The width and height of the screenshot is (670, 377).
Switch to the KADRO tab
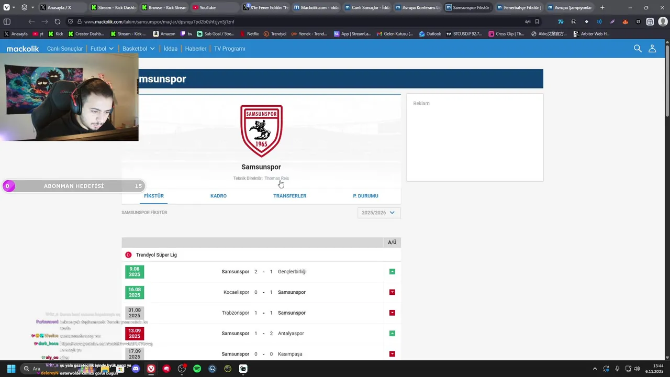[218, 196]
